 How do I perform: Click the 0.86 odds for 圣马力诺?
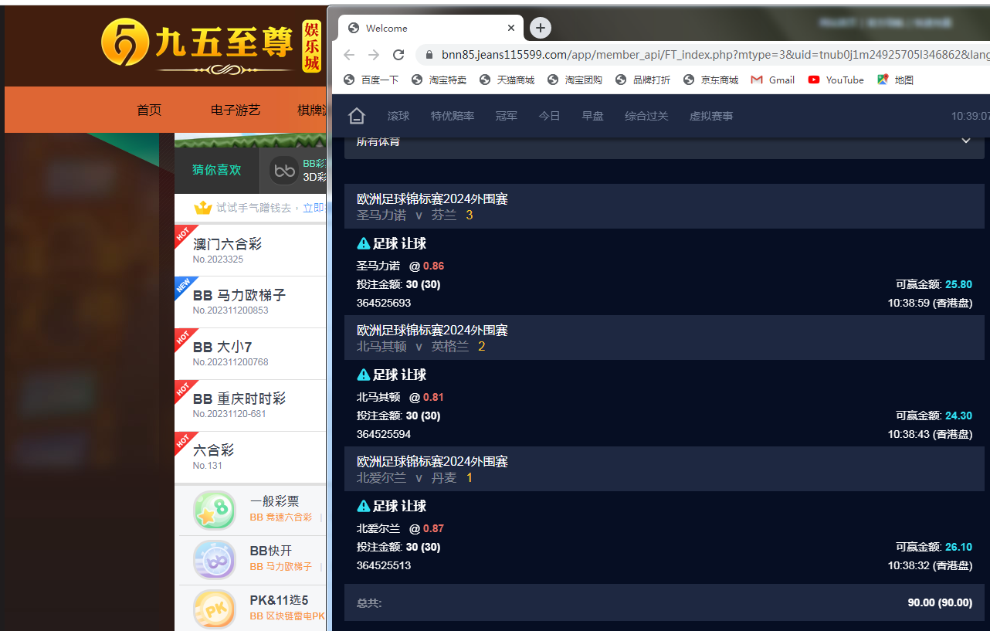(x=433, y=266)
